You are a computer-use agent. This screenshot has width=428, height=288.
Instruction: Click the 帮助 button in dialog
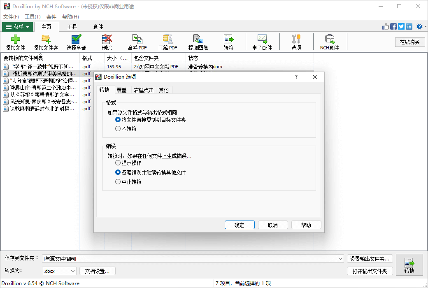pyautogui.click(x=306, y=225)
